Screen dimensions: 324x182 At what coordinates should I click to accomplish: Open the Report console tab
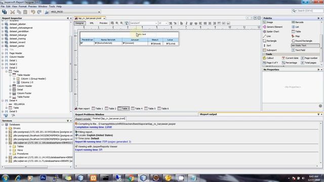point(83,119)
